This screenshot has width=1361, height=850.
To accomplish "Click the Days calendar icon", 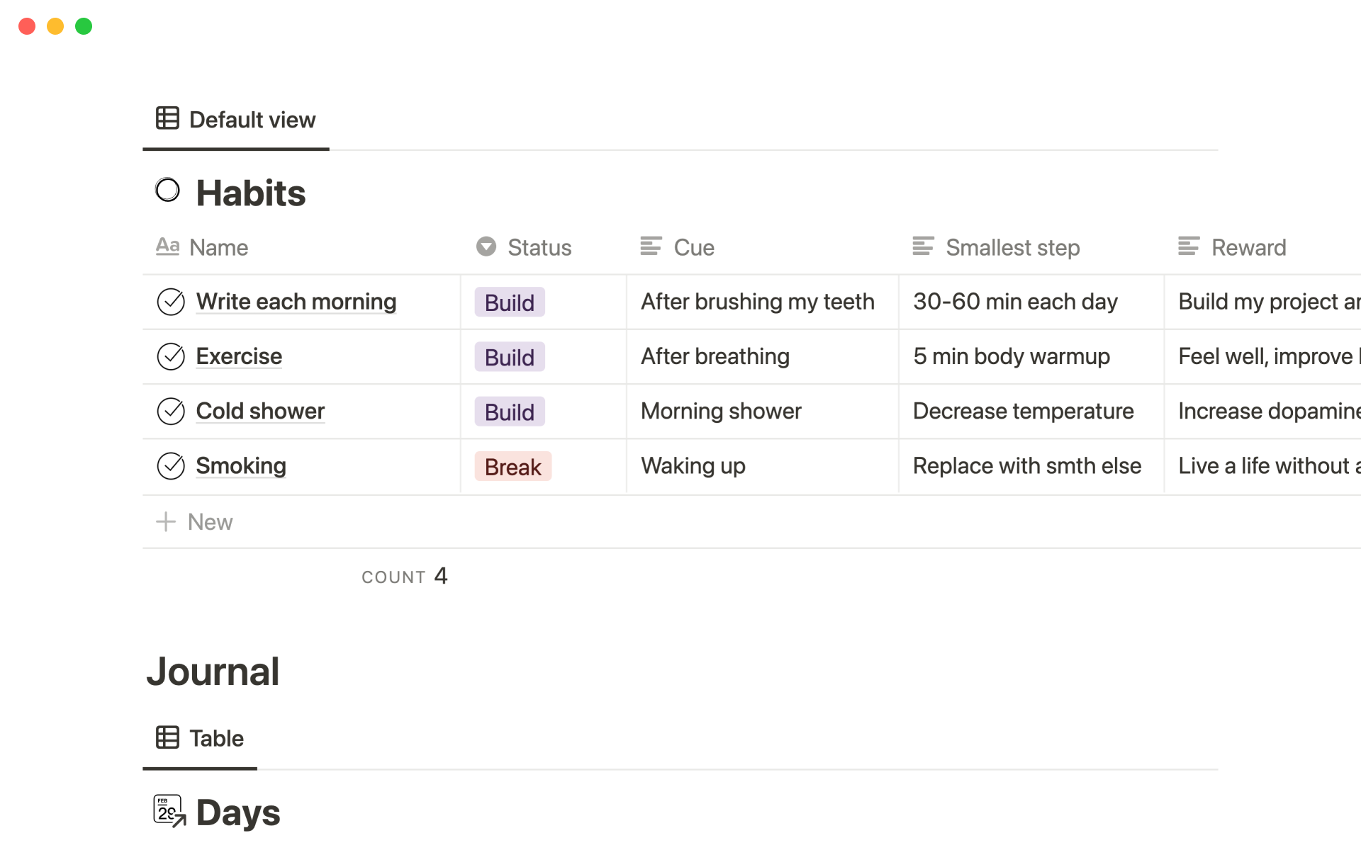I will (169, 810).
